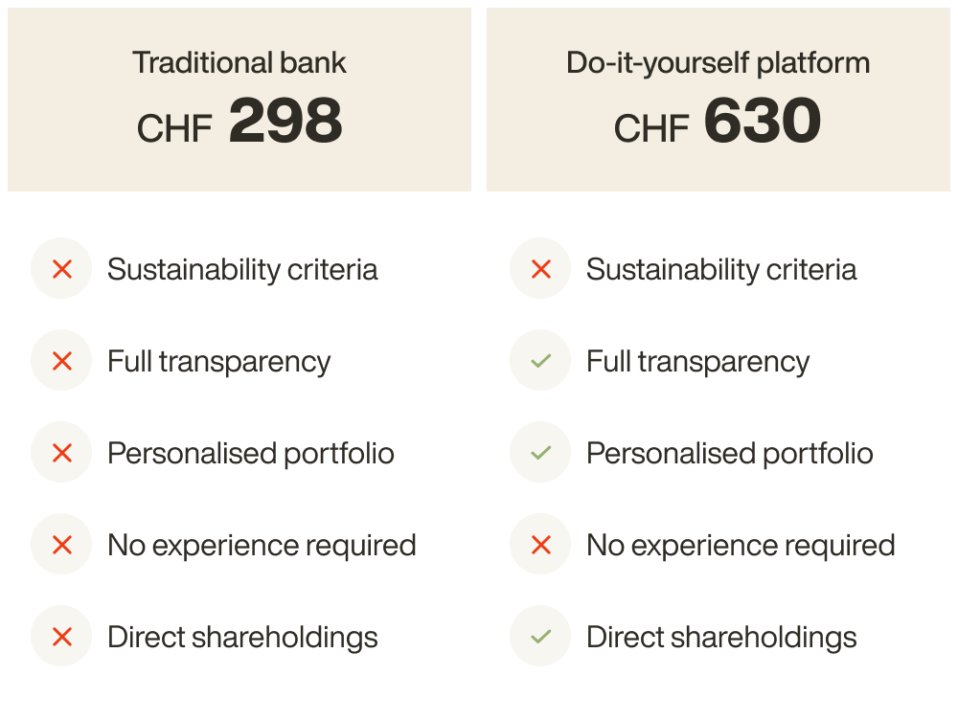This screenshot has width=958, height=720.
Task: Click the red X beside Traditional bank Sustainability criteria
Action: coord(61,269)
